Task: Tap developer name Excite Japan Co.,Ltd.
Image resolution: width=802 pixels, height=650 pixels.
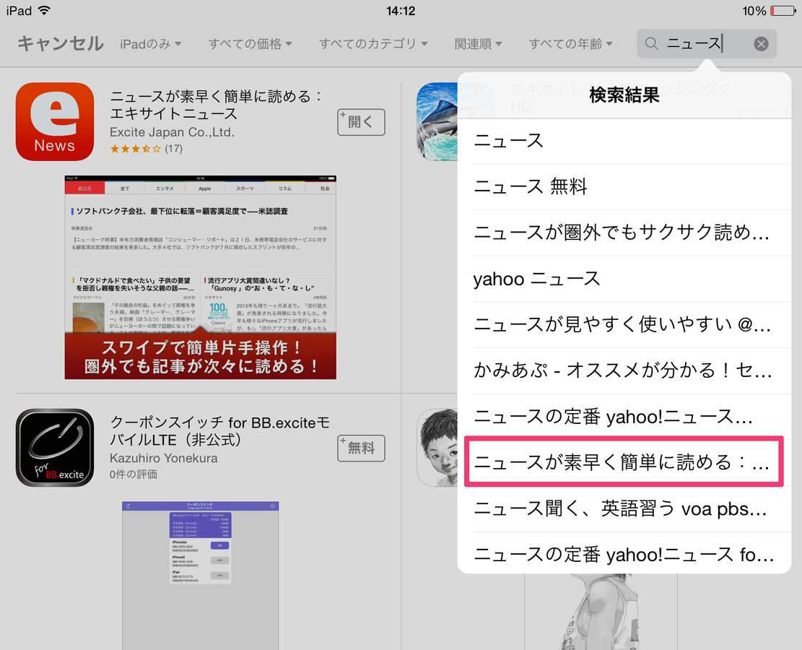Action: tap(172, 132)
